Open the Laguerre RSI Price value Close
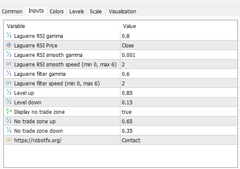240x169 pixels. tap(179, 45)
